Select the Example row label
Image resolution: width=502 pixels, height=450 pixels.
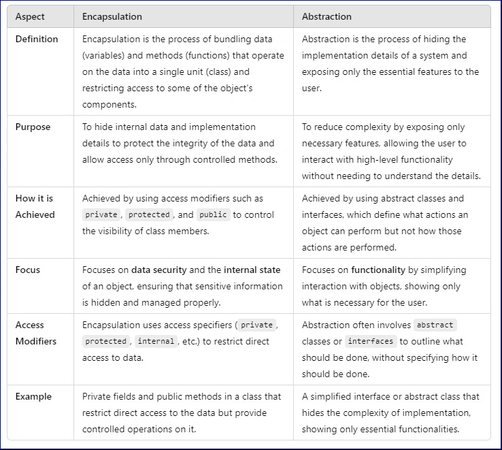(33, 396)
